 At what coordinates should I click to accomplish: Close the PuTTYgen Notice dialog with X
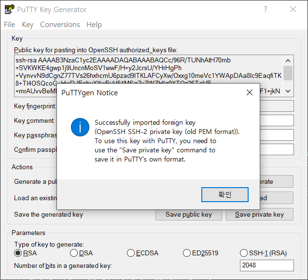coord(250,92)
